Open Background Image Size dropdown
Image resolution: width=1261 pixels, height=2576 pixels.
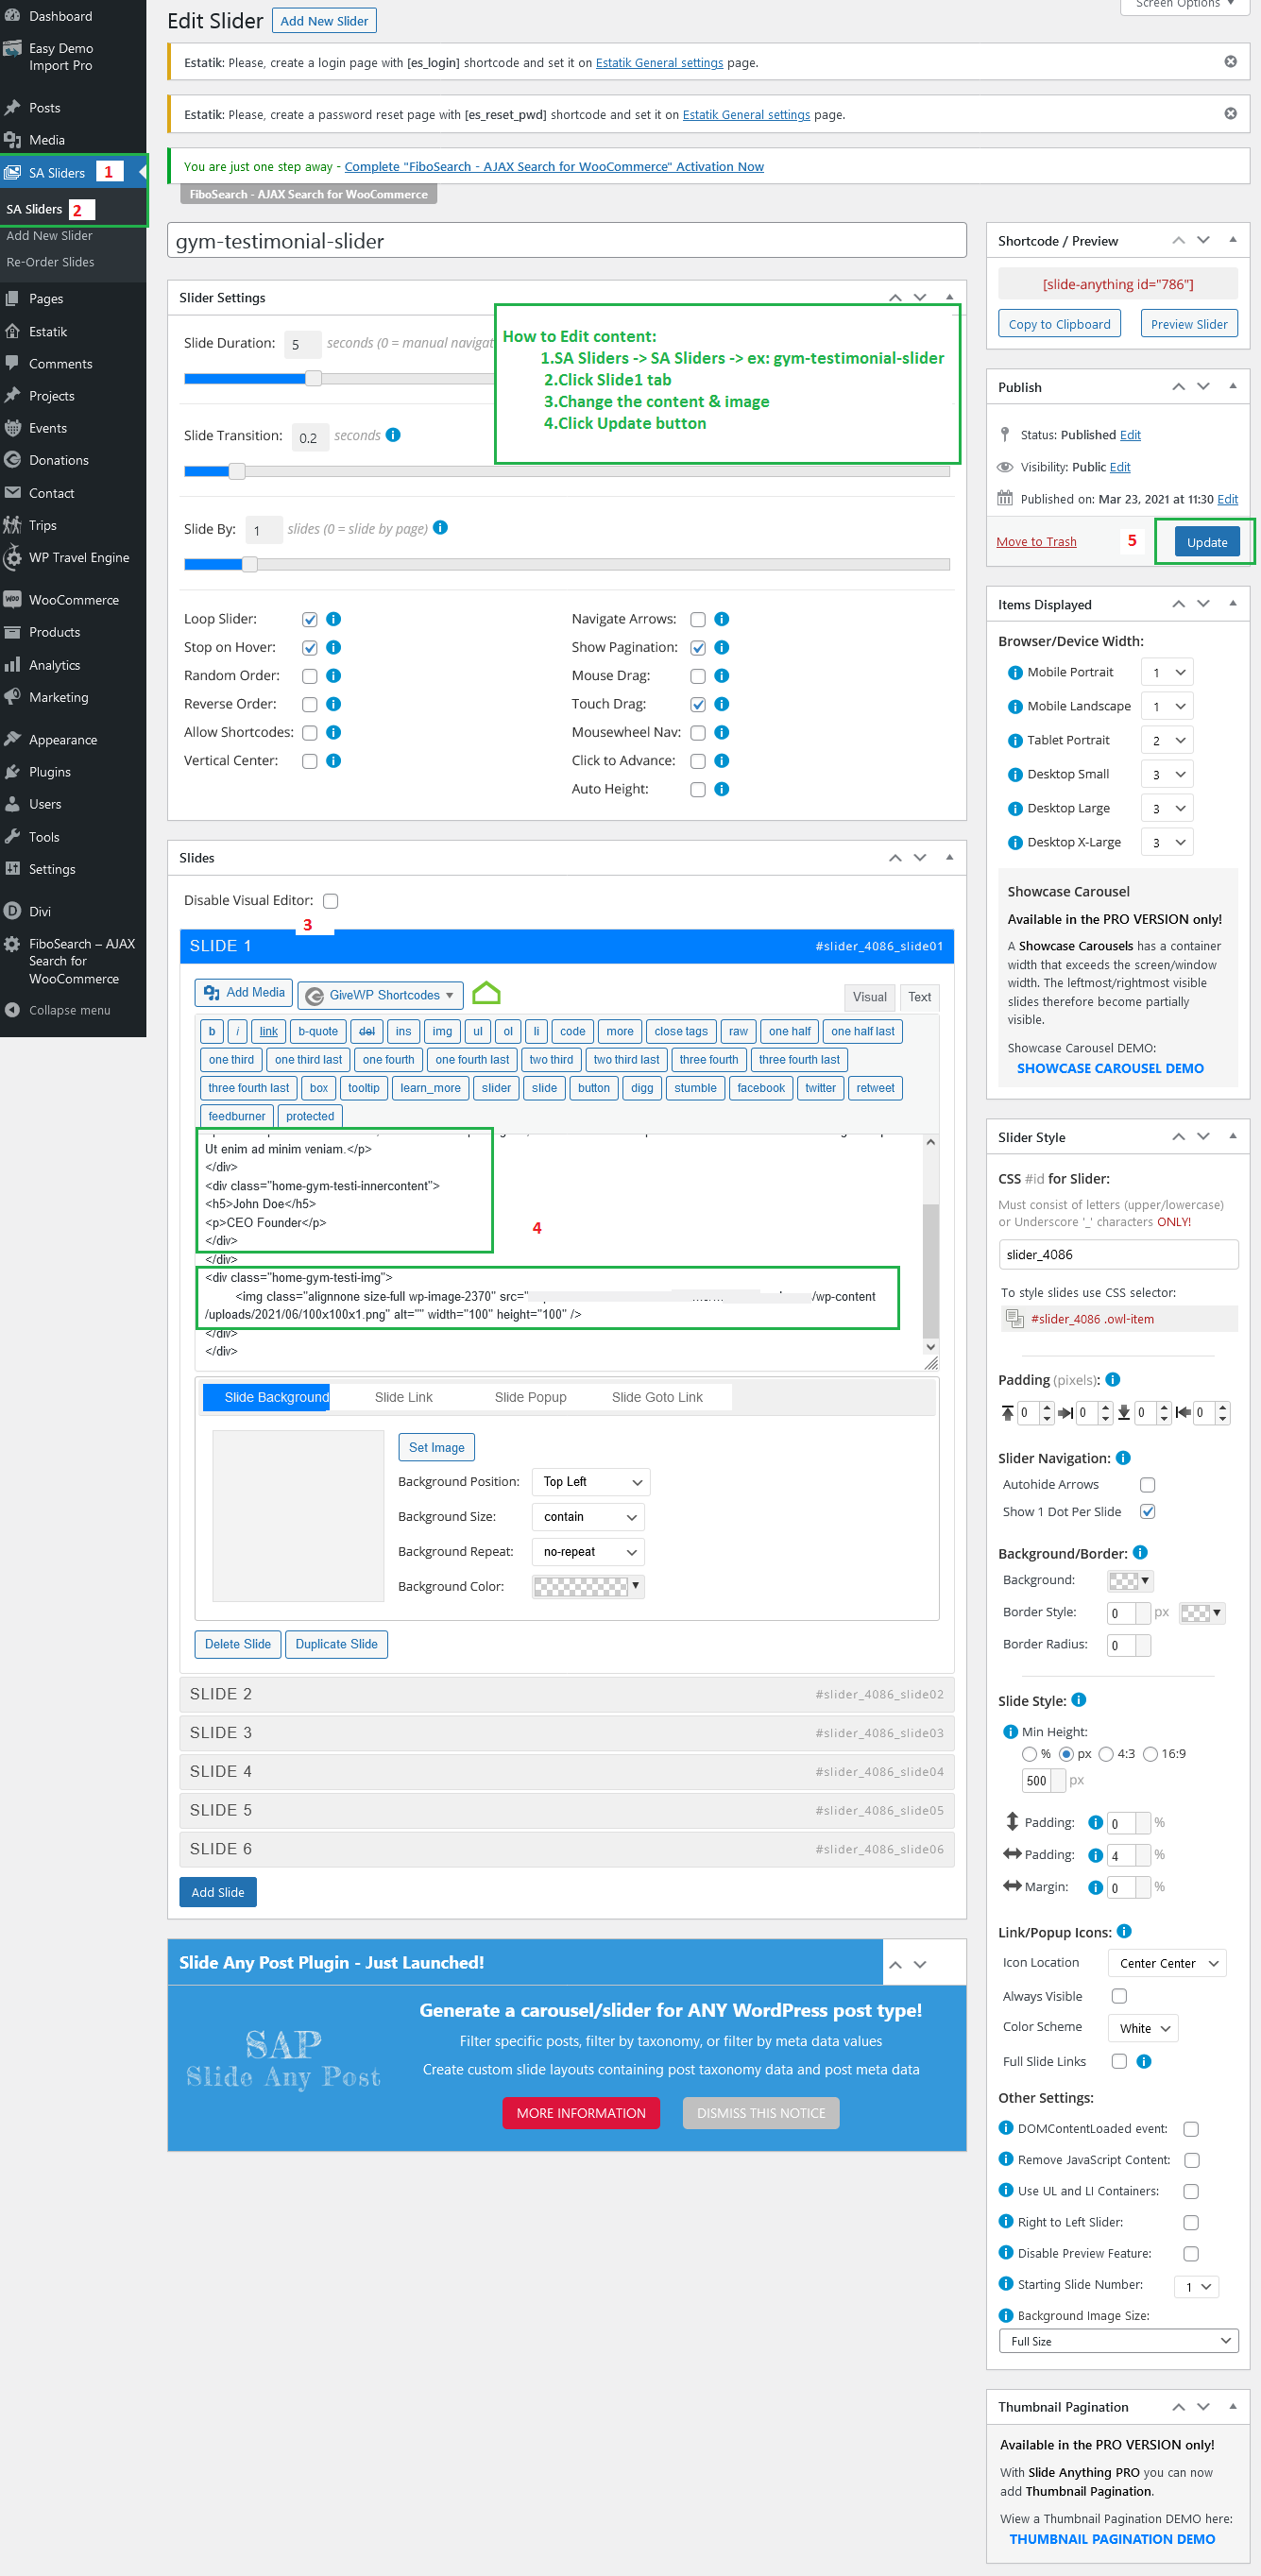pos(1119,2341)
